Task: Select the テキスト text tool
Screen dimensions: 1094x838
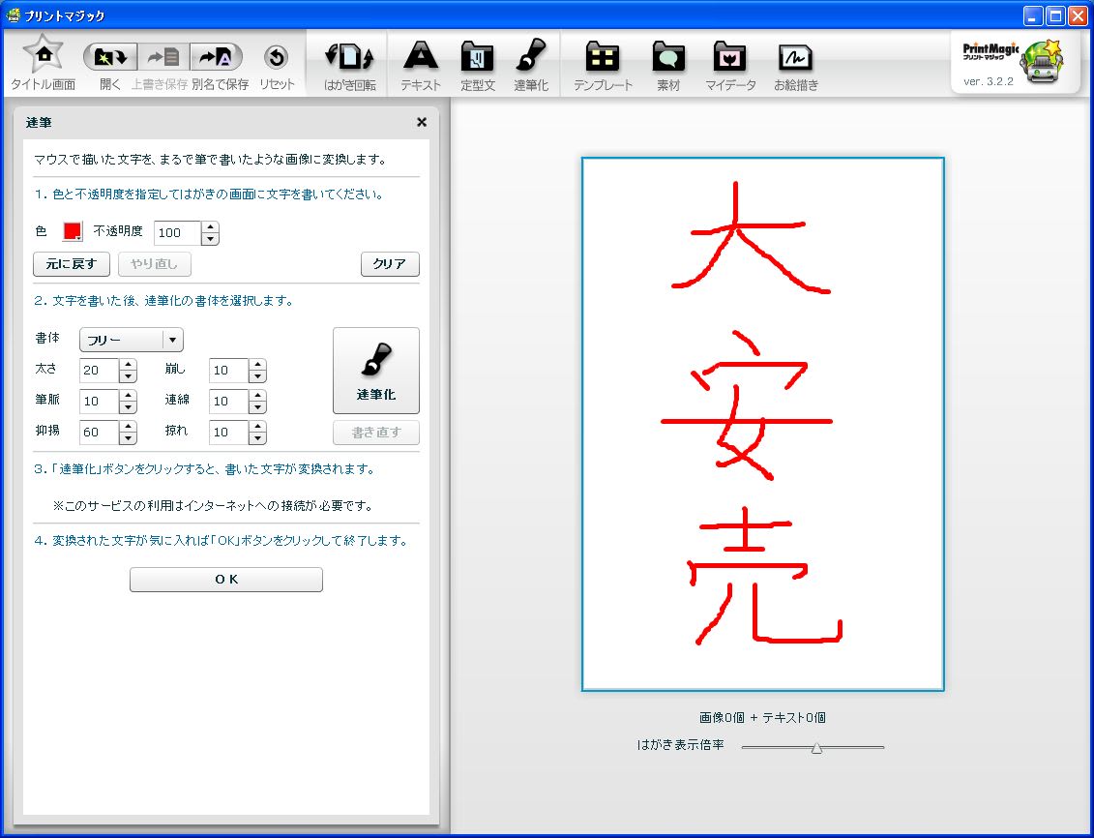Action: coord(421,58)
